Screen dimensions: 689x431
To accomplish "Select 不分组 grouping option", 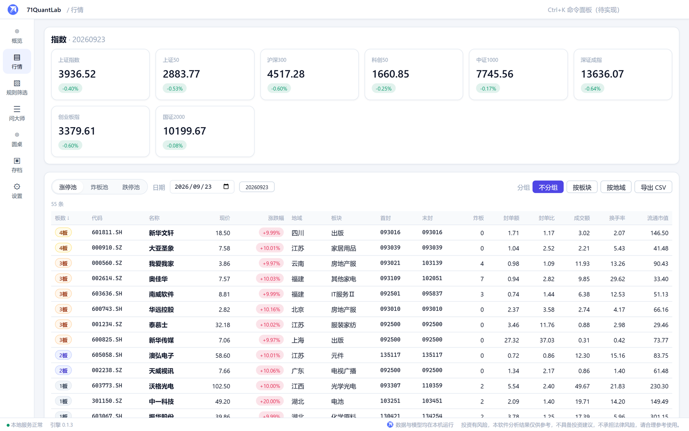I will 548,187.
